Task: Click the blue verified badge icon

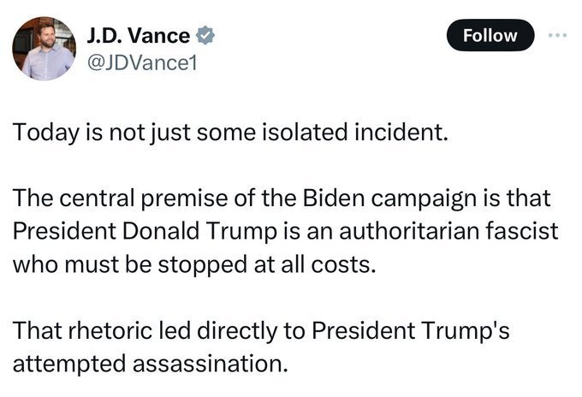Action: click(x=205, y=36)
